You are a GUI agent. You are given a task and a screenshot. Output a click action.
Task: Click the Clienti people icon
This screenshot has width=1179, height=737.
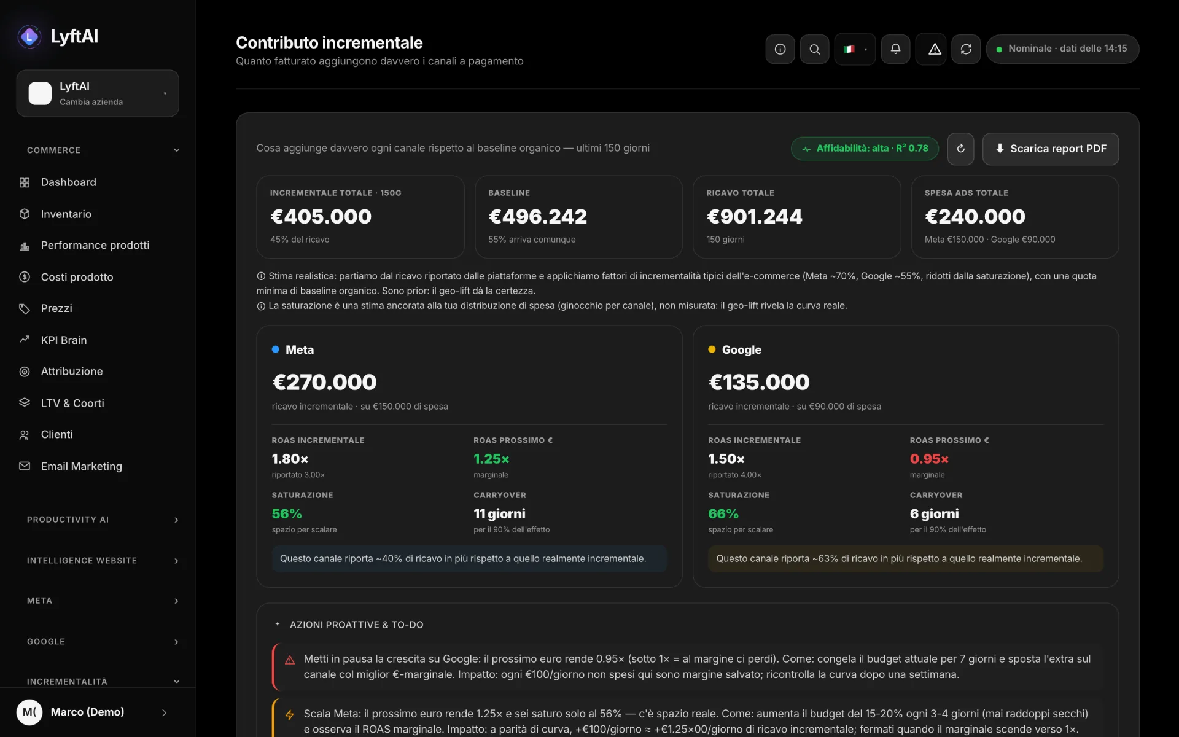point(25,435)
